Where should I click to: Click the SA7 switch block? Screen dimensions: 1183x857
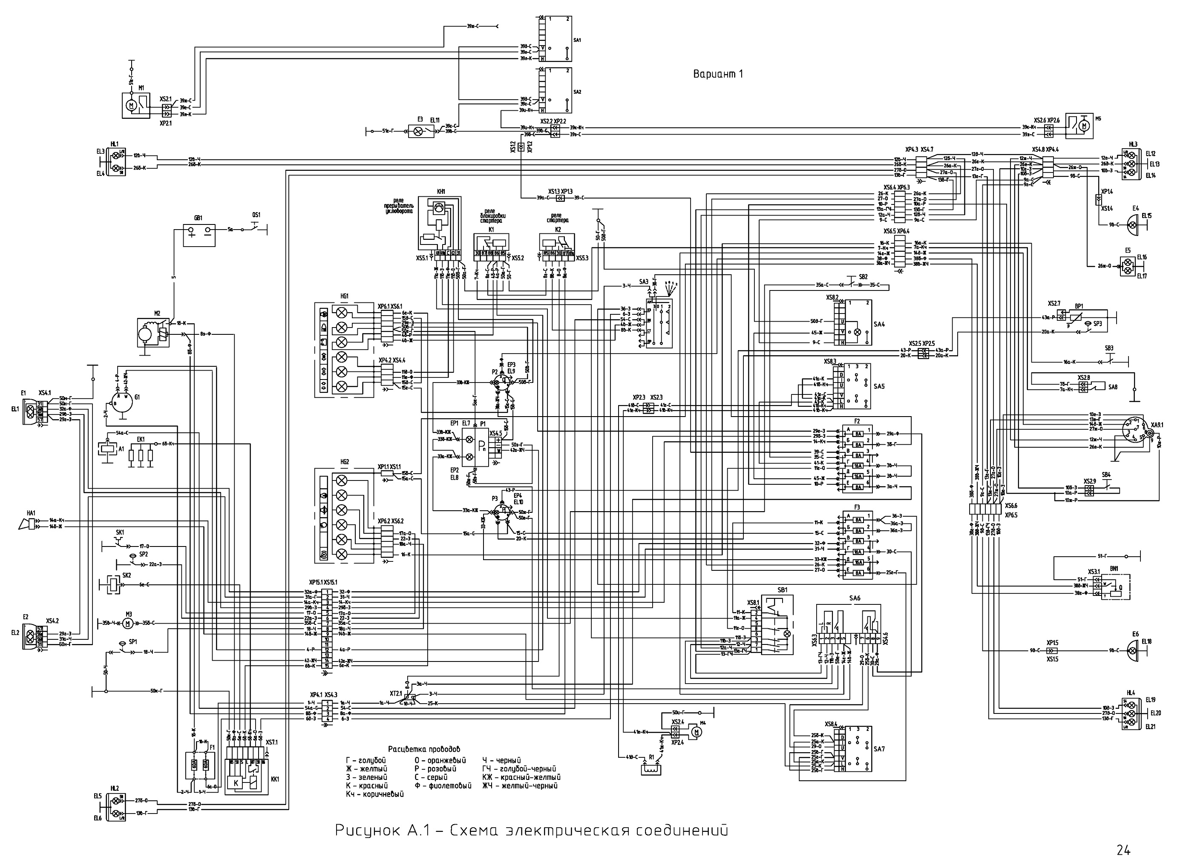pyautogui.click(x=853, y=749)
